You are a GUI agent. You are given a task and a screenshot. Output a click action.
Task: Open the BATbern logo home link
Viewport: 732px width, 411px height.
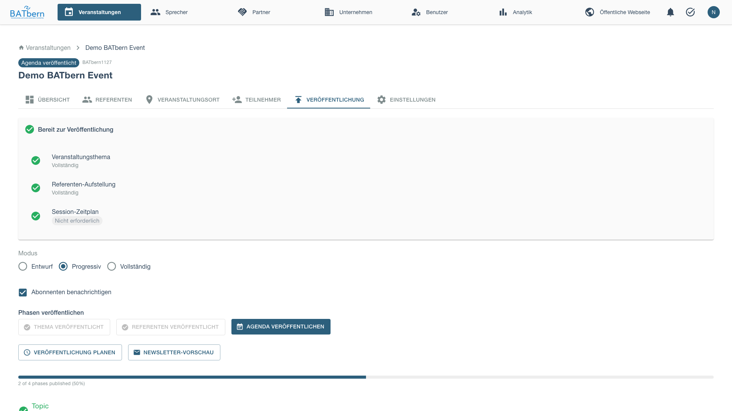click(x=27, y=12)
